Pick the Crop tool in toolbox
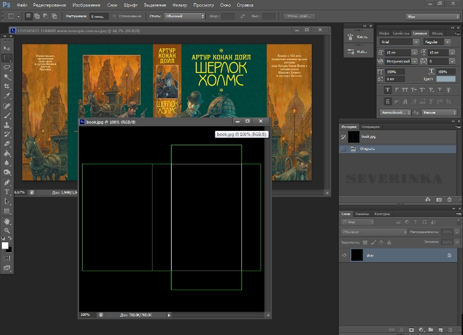The width and height of the screenshot is (463, 335). (7, 87)
